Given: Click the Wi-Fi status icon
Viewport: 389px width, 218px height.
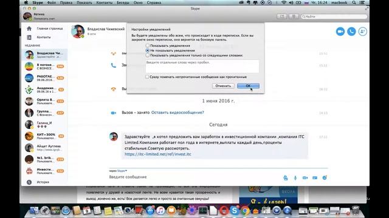Looking at the screenshot, I should coord(284,2).
